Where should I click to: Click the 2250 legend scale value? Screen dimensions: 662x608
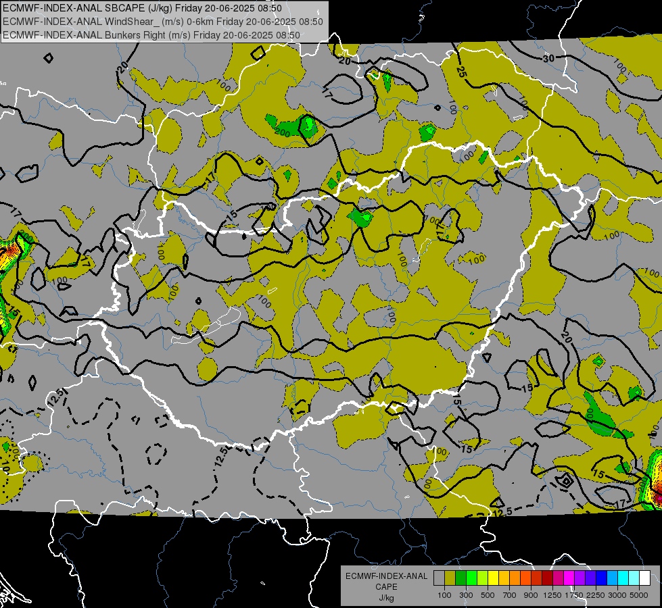click(x=596, y=595)
